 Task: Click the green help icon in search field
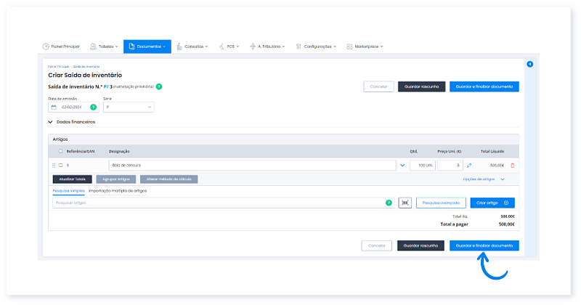[x=389, y=203]
